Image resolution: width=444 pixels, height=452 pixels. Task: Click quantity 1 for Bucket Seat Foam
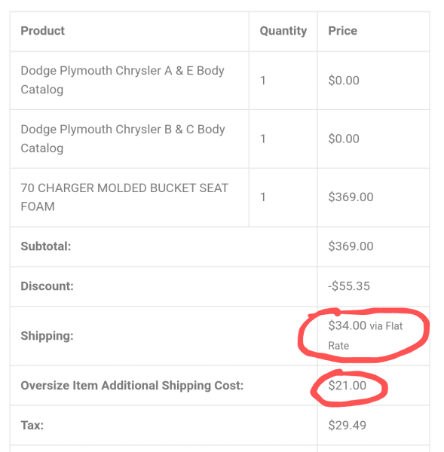tap(262, 197)
